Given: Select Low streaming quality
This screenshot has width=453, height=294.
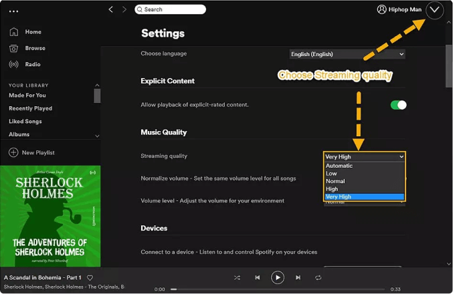Looking at the screenshot, I should tap(364, 174).
